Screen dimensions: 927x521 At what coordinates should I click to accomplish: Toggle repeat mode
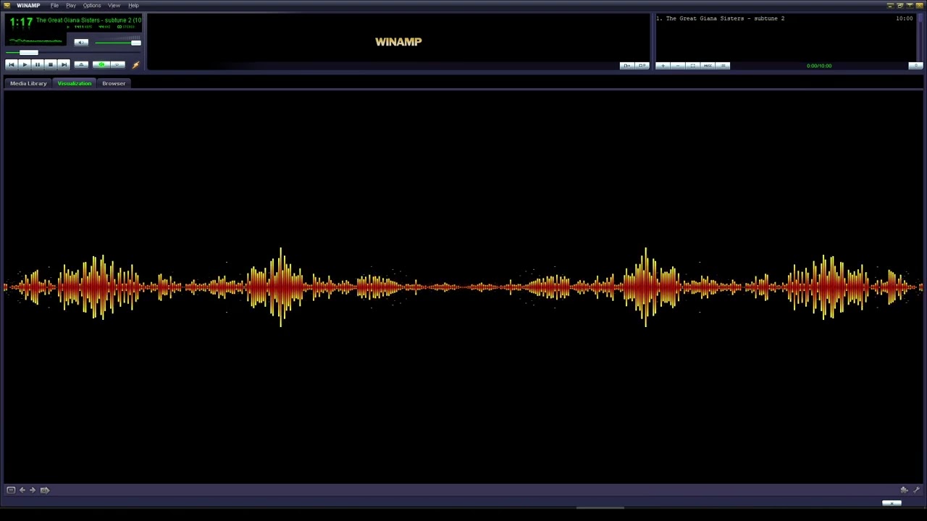[x=117, y=64]
